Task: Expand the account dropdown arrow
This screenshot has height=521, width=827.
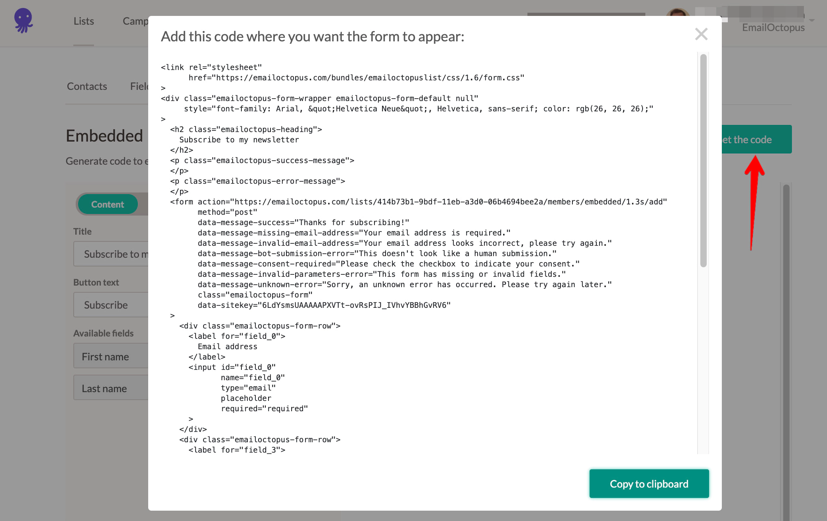Action: tap(812, 20)
